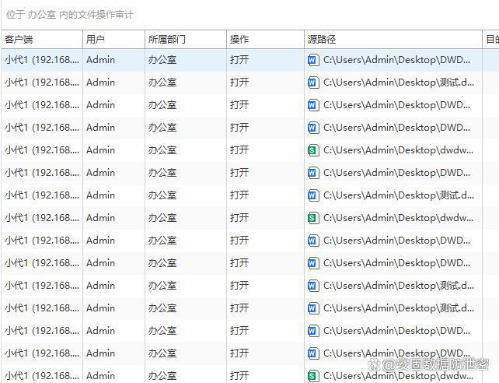499x383 pixels.
Task: Click Admin in the highlighted first row
Action: coord(100,60)
